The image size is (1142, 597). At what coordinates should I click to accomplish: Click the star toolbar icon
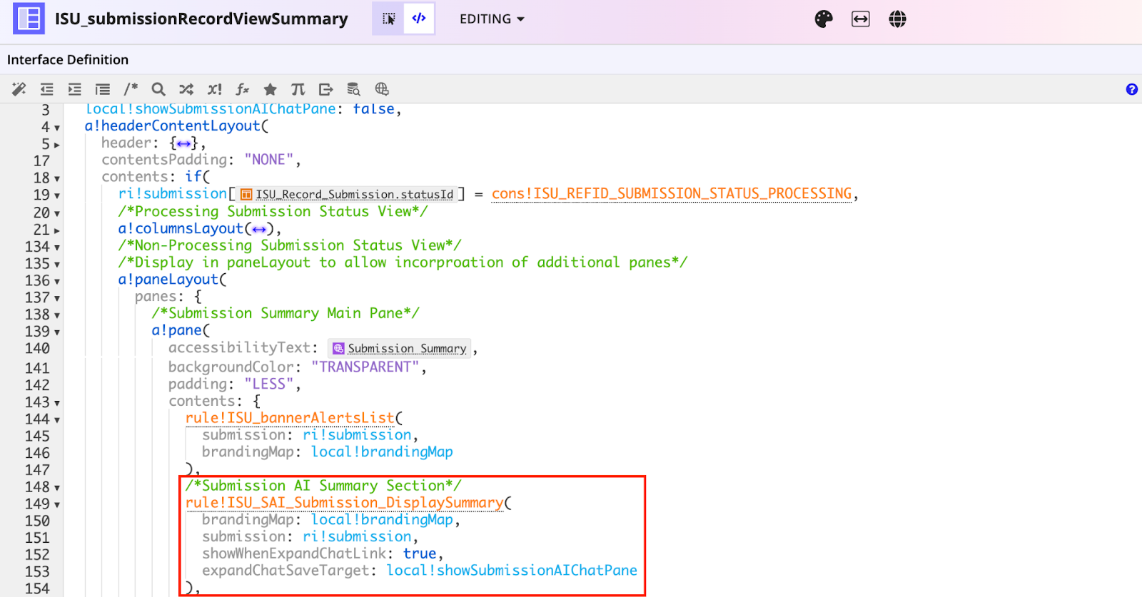pos(270,89)
